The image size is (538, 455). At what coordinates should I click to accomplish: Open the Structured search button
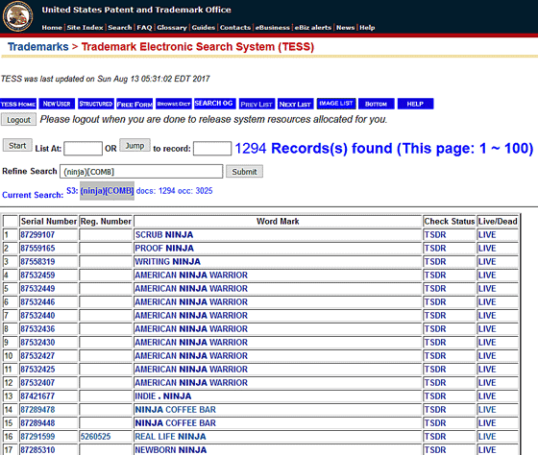click(x=96, y=104)
